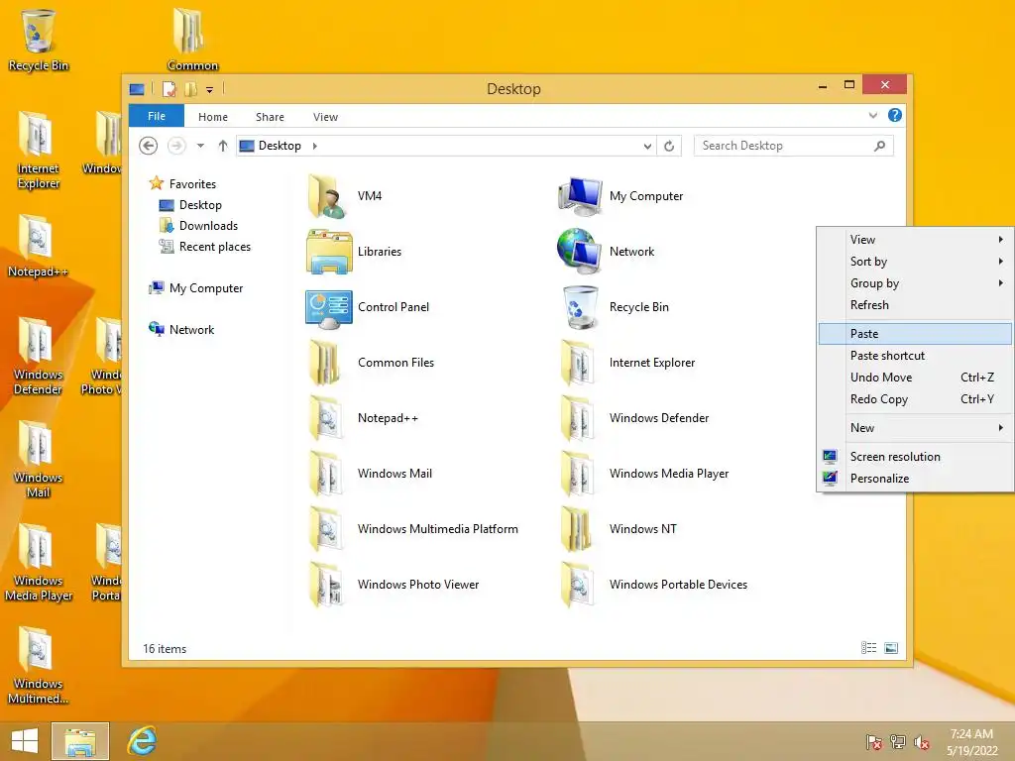This screenshot has width=1015, height=761.
Task: Click the Up one level arrow
Action: 223,146
